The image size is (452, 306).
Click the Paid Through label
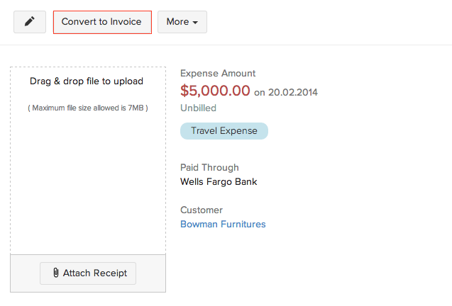(209, 168)
